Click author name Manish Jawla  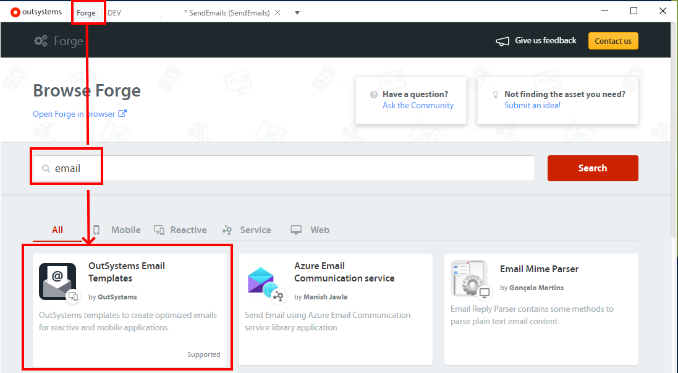[326, 297]
